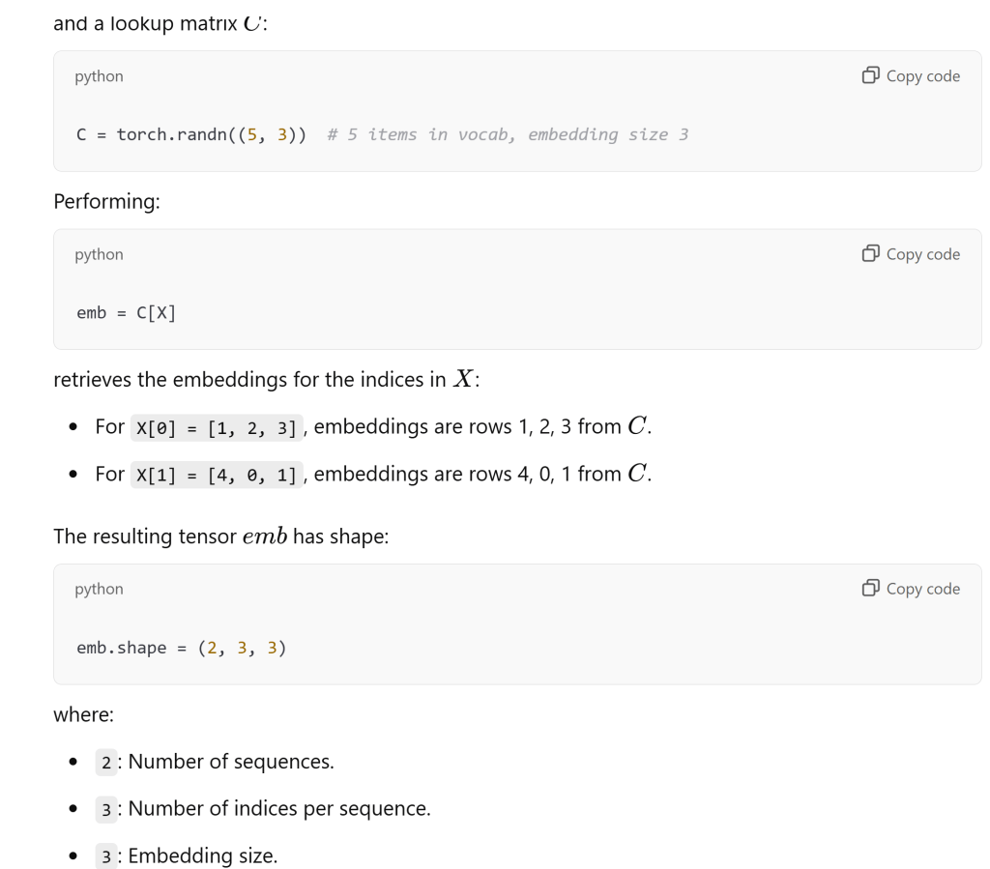990x869 pixels.
Task: Click the python label of the emb.shape block
Action: click(x=99, y=590)
